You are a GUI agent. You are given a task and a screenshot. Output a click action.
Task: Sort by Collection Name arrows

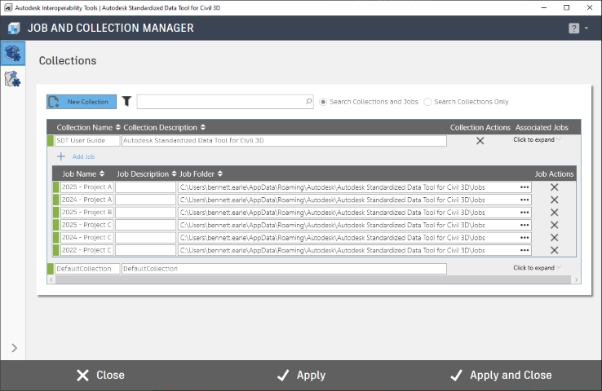[x=117, y=127]
